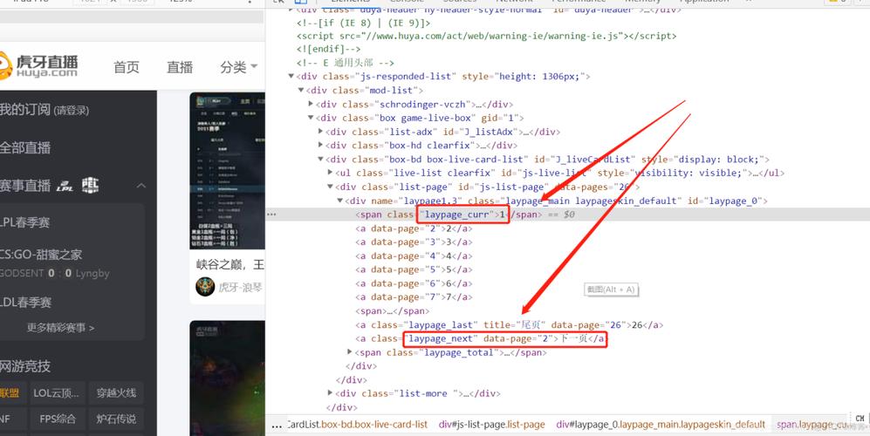This screenshot has height=436, width=870.
Task: Expand the box-hd clearfix div node
Action: pyautogui.click(x=321, y=146)
